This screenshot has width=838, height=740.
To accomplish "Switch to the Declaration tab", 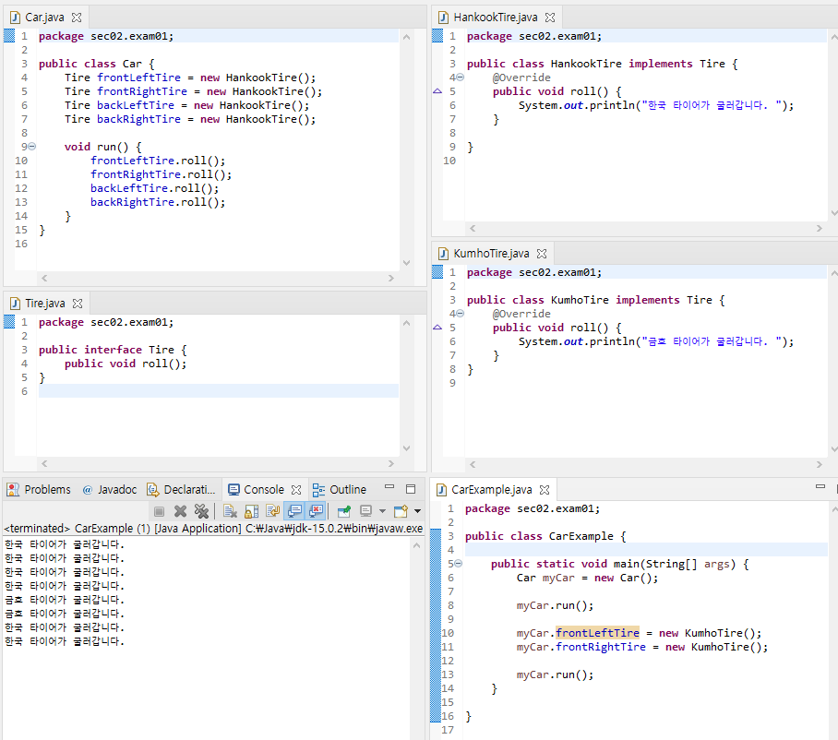I will coord(182,489).
